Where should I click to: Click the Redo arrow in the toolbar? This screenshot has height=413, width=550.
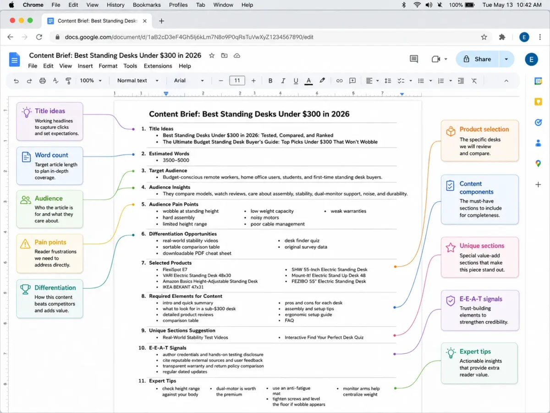[x=29, y=81]
